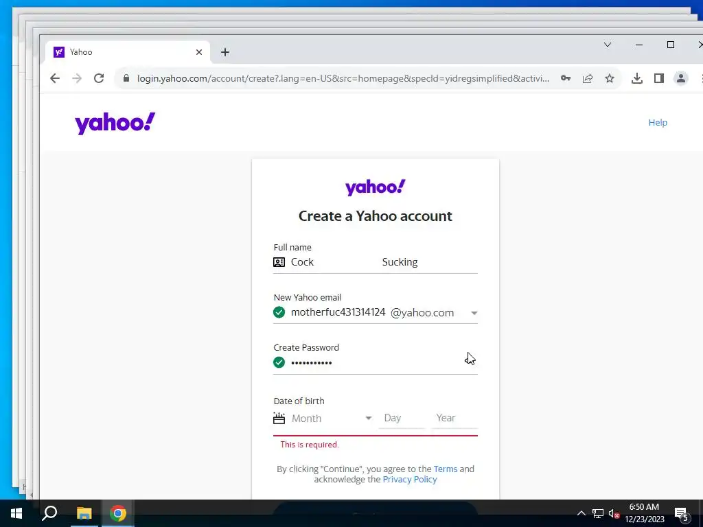The width and height of the screenshot is (703, 527).
Task: Open the Windows Start menu
Action: (x=16, y=513)
